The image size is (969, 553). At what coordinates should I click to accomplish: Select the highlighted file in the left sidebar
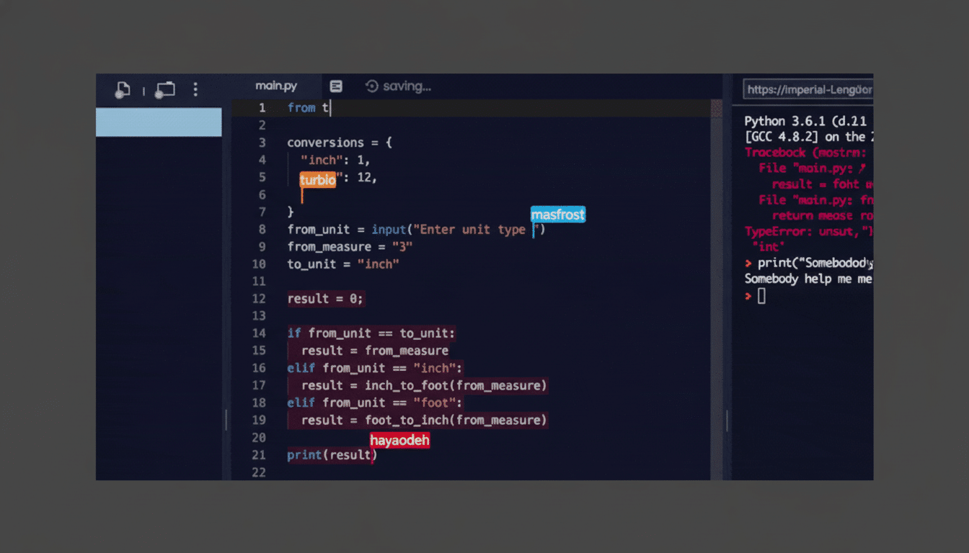(x=159, y=122)
